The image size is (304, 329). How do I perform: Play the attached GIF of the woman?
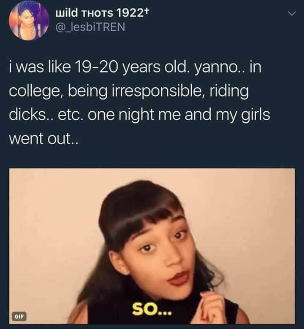point(152,246)
